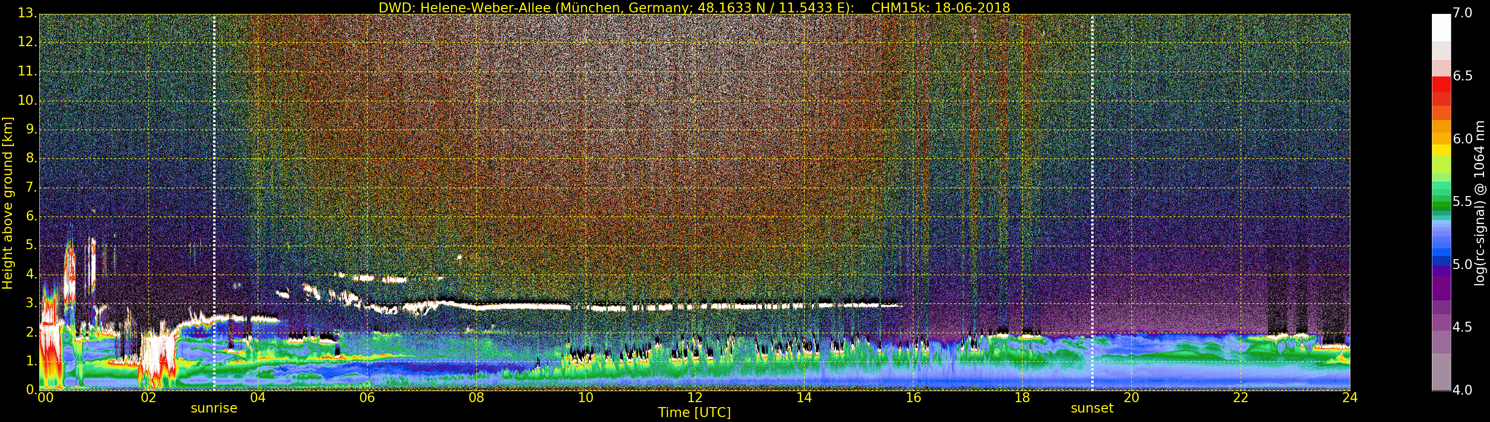Click the dark green colorbar swatch near 5.5
Screen dimensions: 1490x422
[1441, 205]
